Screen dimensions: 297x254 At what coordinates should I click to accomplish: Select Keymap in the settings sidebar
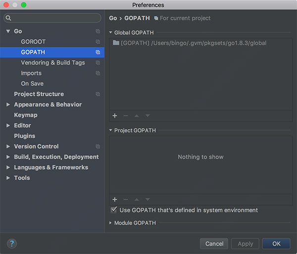(26, 115)
